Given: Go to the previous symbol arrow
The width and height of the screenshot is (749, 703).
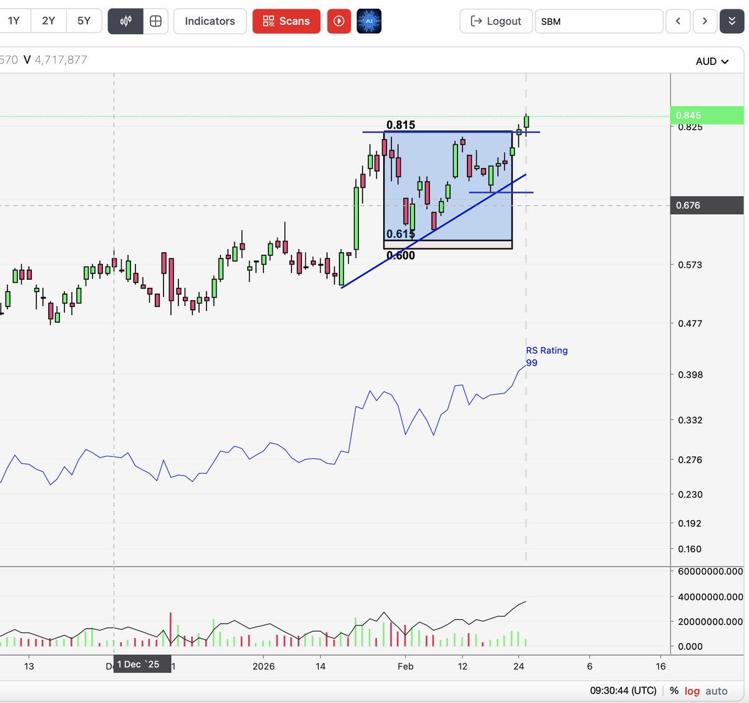Looking at the screenshot, I should coord(678,21).
